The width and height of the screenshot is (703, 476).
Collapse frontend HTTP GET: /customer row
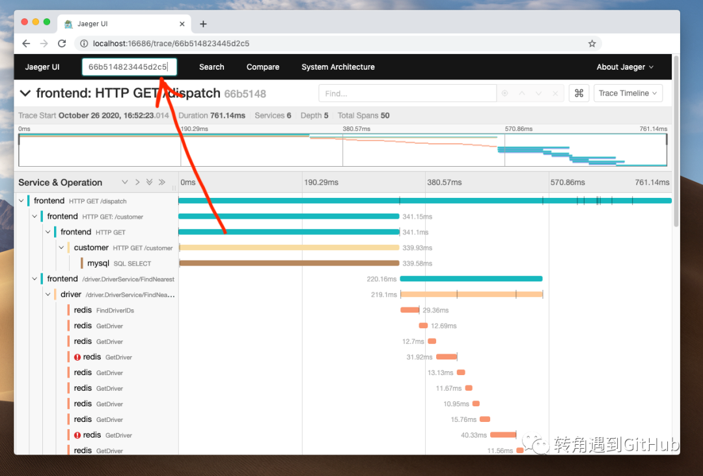(x=34, y=216)
